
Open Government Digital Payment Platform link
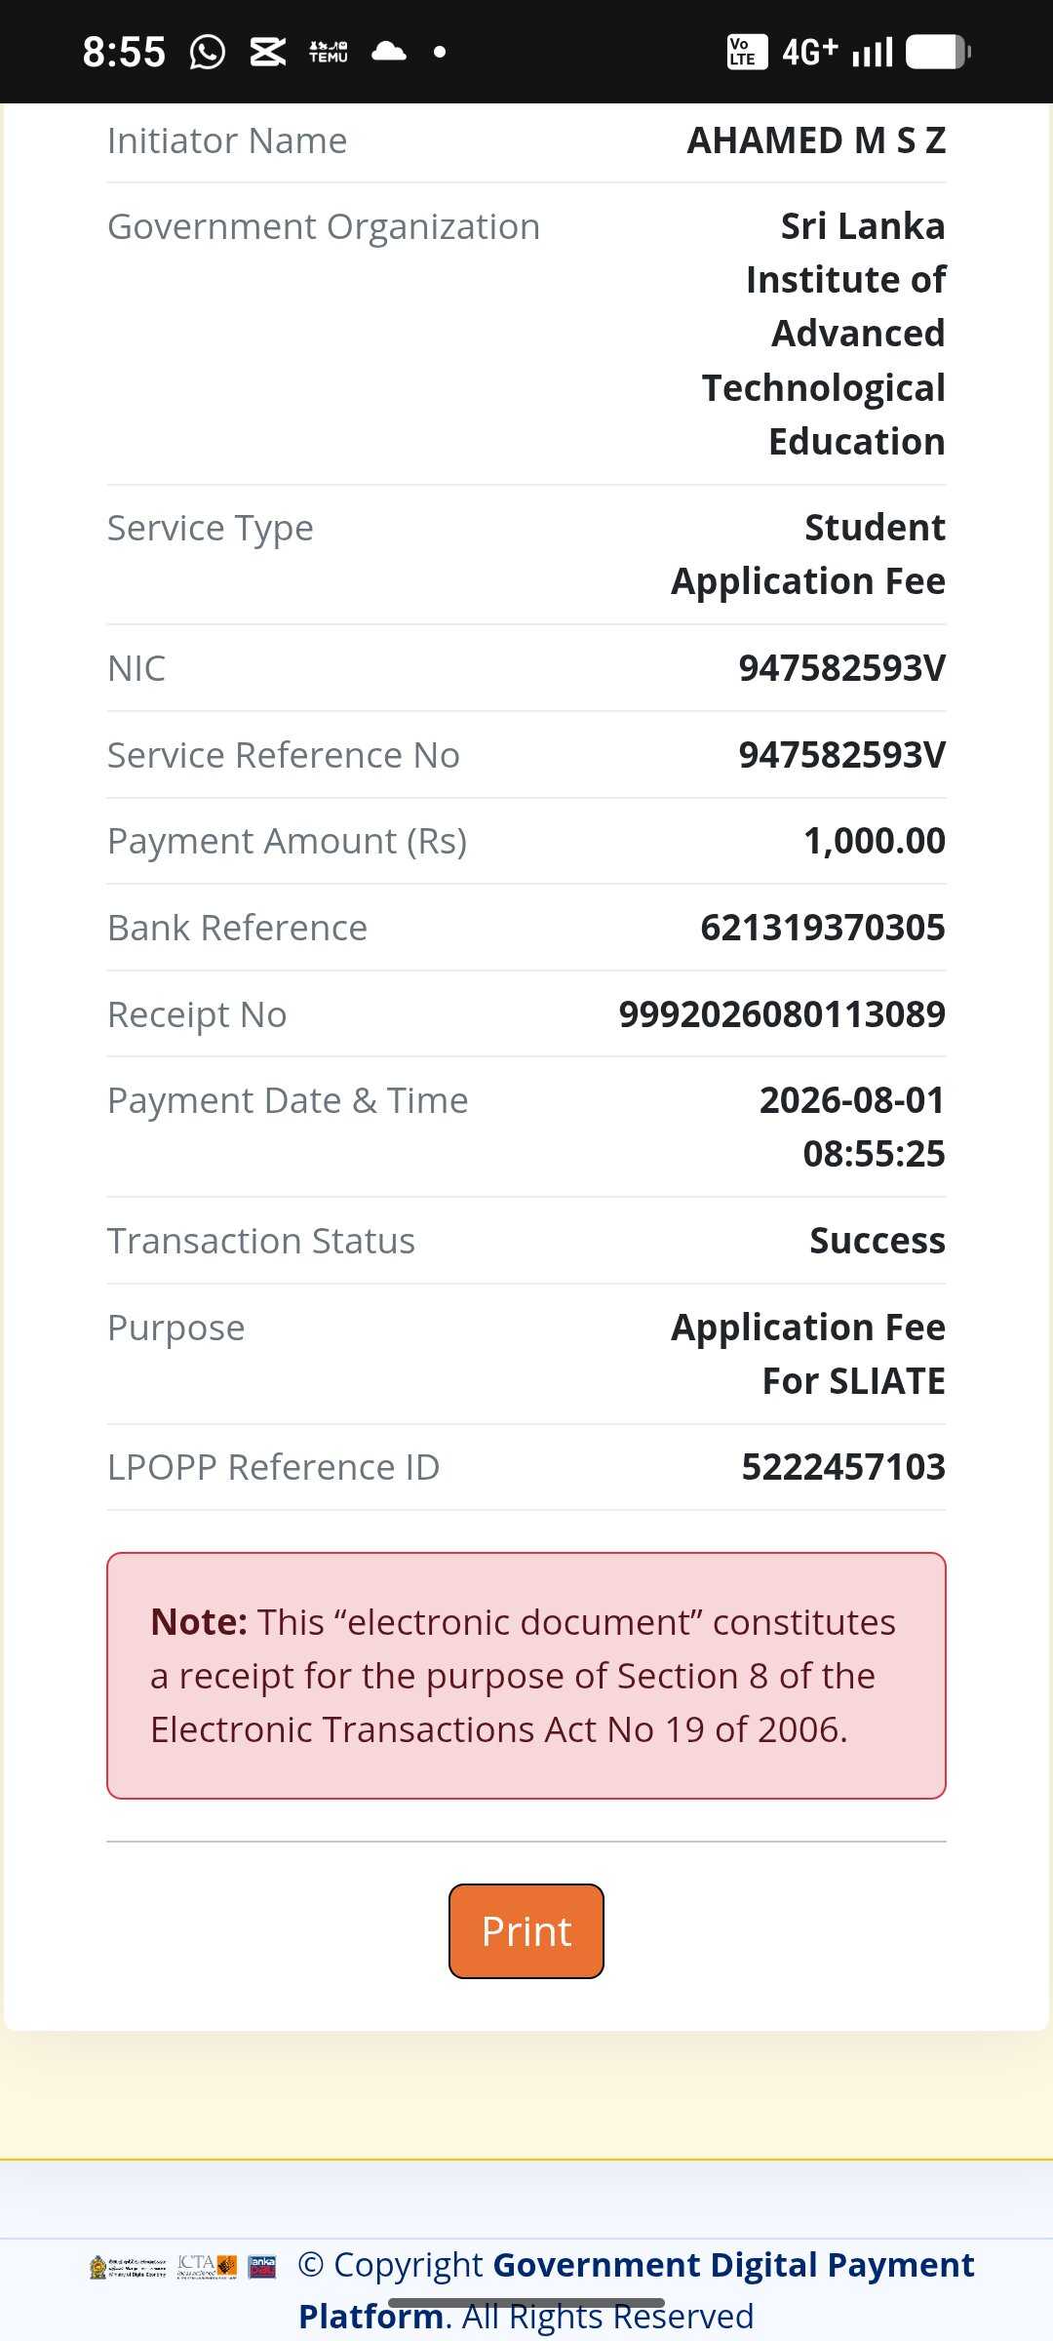(x=636, y=2290)
